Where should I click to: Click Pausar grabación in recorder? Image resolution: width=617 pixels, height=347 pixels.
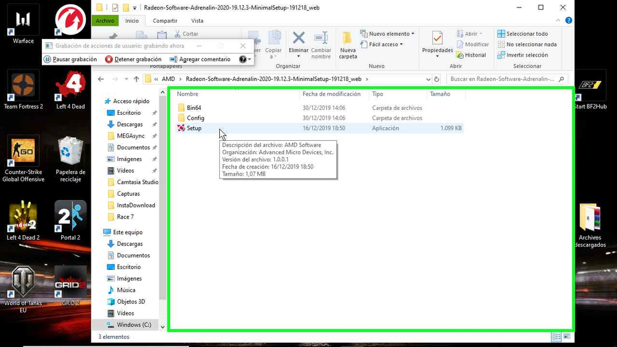tap(70, 59)
